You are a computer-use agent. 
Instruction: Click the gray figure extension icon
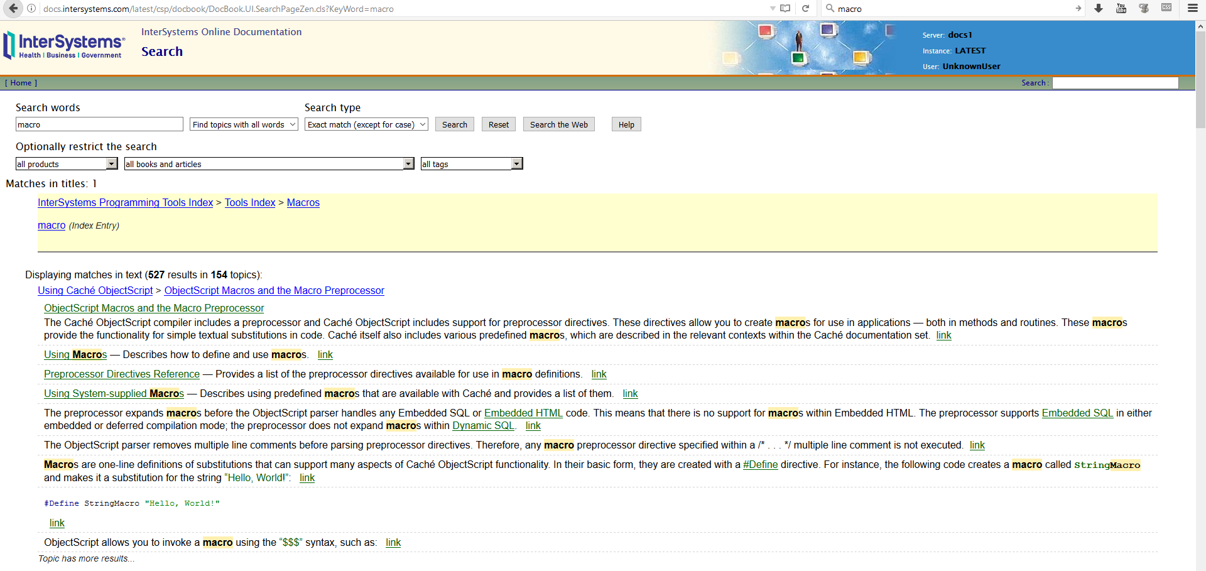point(1144,8)
